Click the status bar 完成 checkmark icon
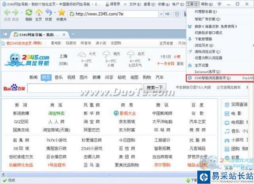254x184 pixels. click(5, 180)
